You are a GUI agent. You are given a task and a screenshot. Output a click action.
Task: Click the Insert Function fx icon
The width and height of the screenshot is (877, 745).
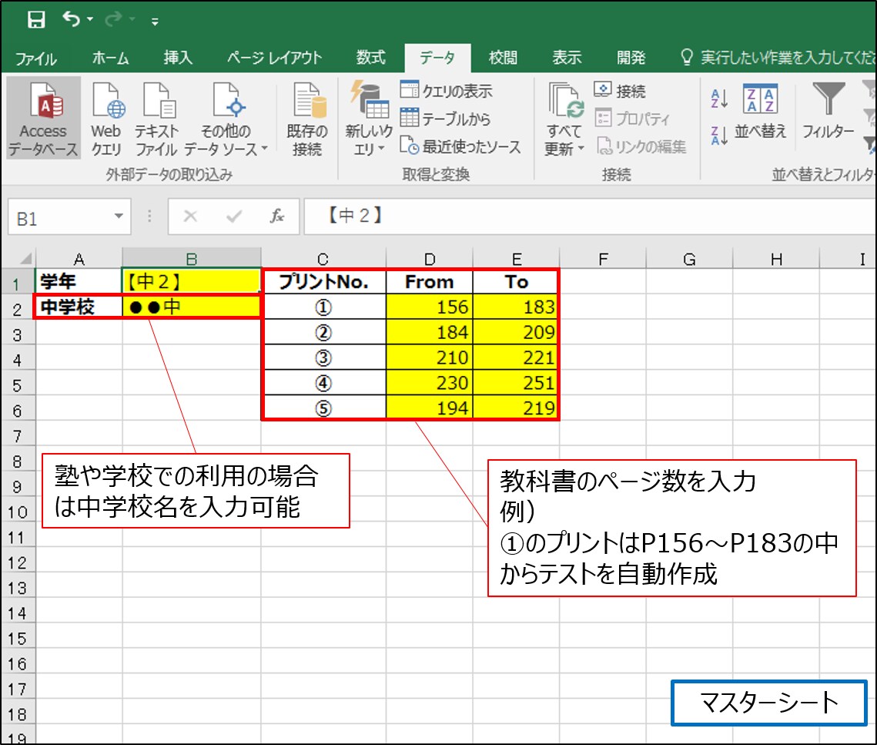277,216
